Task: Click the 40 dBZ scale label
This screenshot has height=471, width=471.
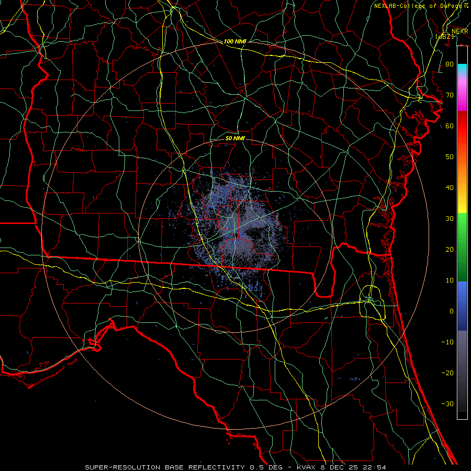Action: click(x=450, y=188)
